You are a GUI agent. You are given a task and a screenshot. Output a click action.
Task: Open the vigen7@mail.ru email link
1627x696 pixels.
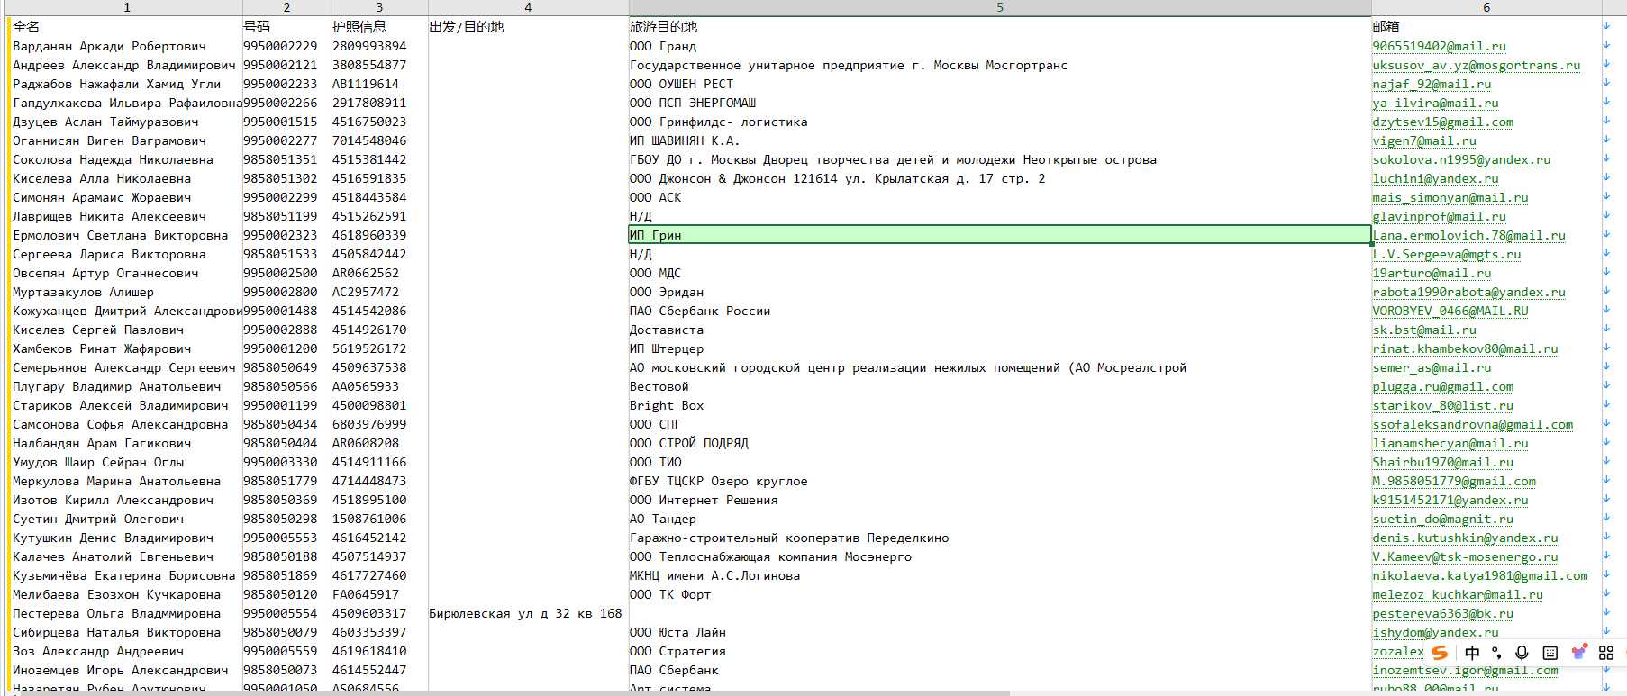pyautogui.click(x=1424, y=140)
